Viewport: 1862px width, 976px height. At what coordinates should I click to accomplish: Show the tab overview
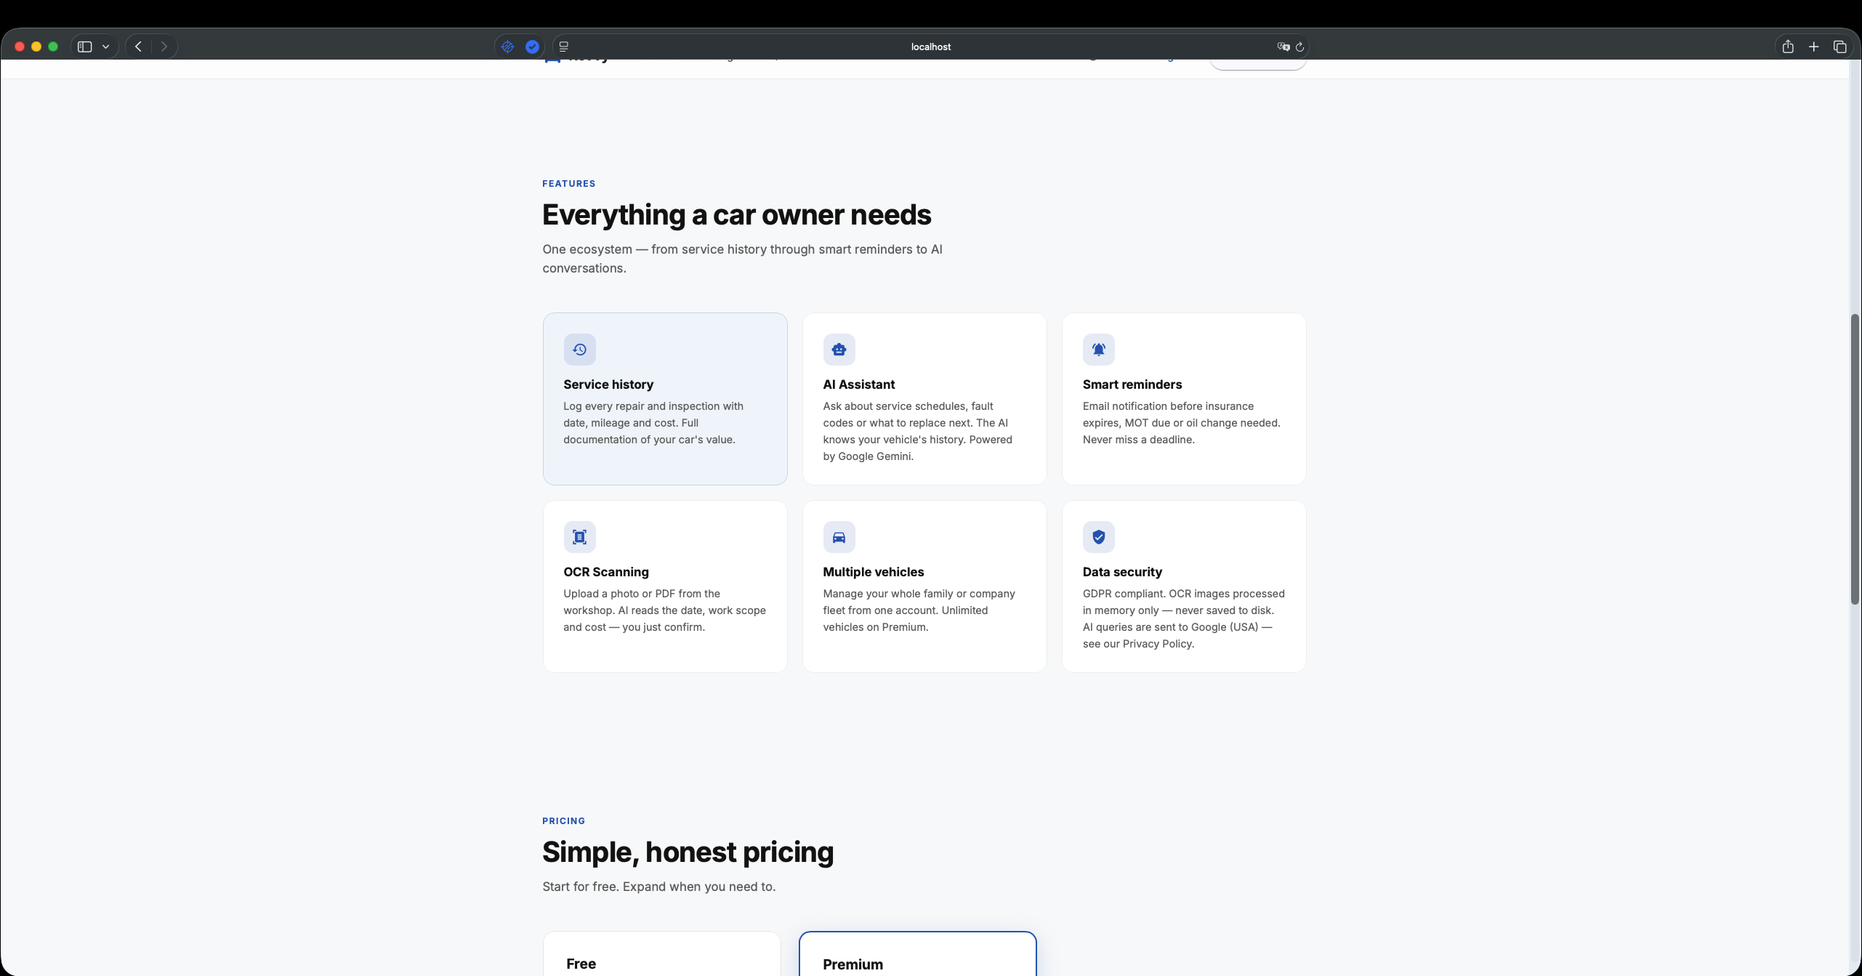(x=1840, y=47)
